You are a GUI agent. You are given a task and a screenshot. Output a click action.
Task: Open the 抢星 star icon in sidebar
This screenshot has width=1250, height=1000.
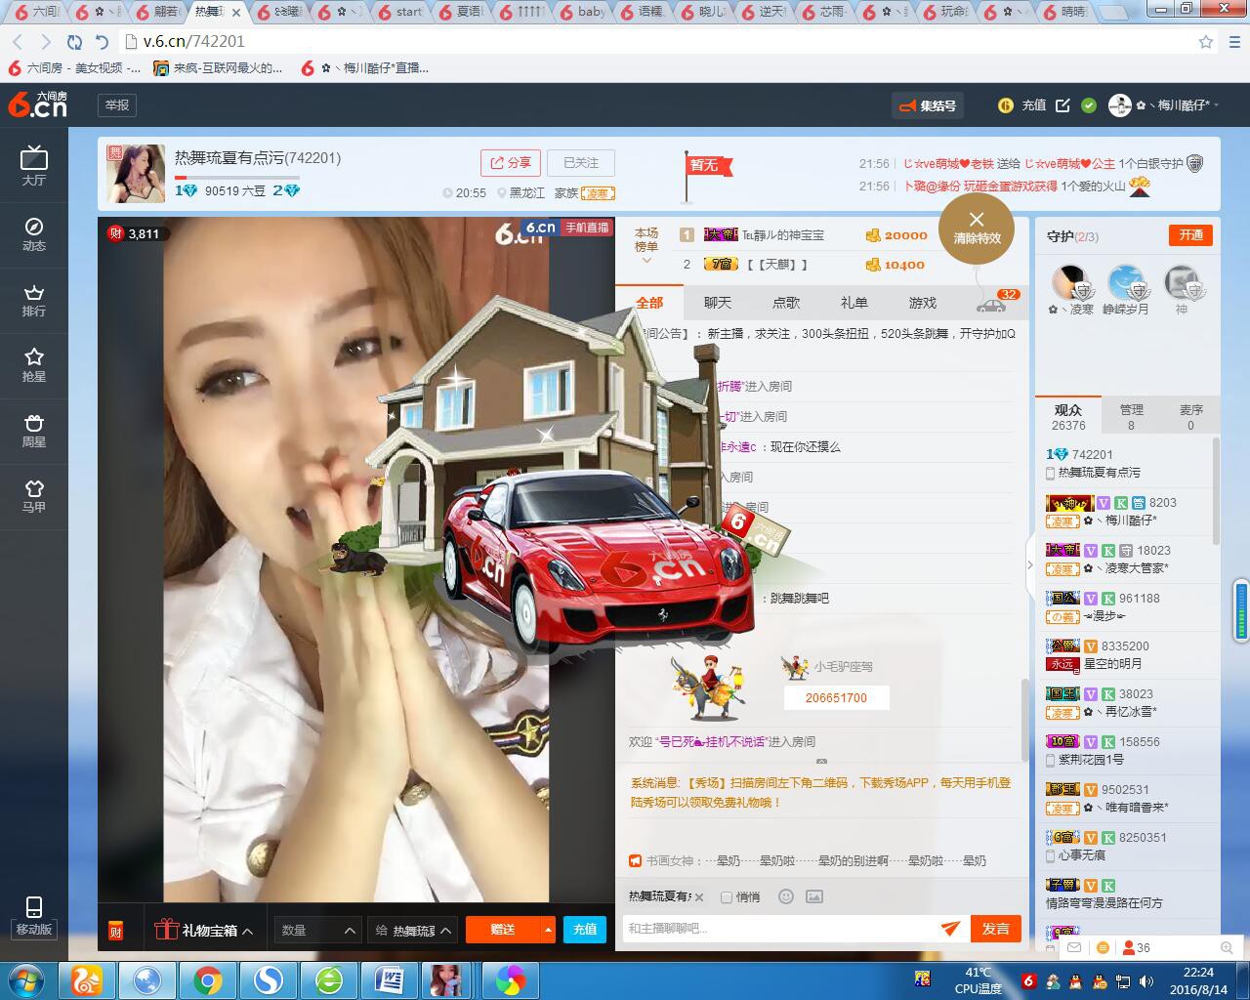coord(33,364)
